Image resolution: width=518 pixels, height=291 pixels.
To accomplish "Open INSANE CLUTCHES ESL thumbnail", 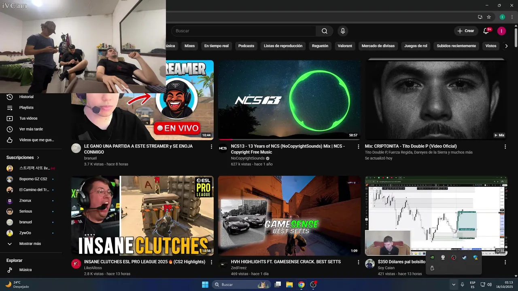I will point(142,215).
